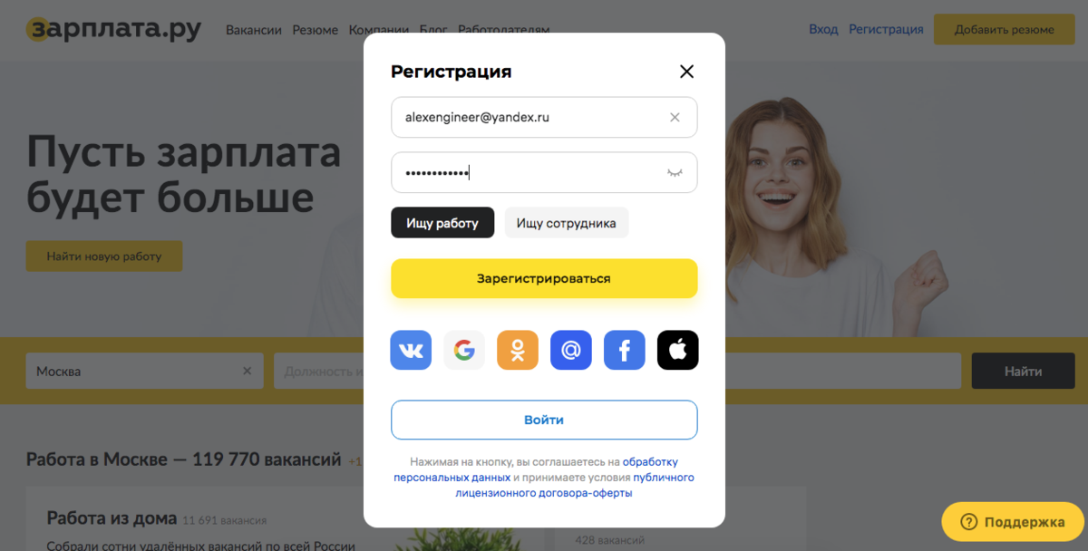Use the Mail.ru @ login icon
Image resolution: width=1088 pixels, height=551 pixels.
[x=571, y=350]
